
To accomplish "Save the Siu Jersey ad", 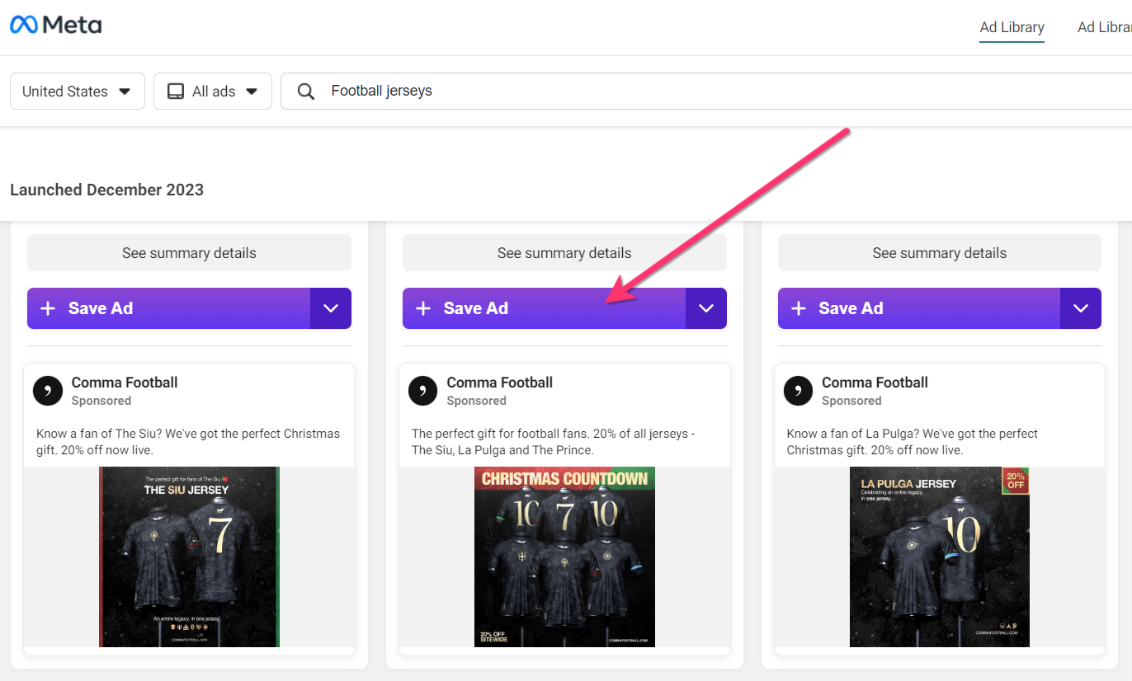I will coord(169,308).
